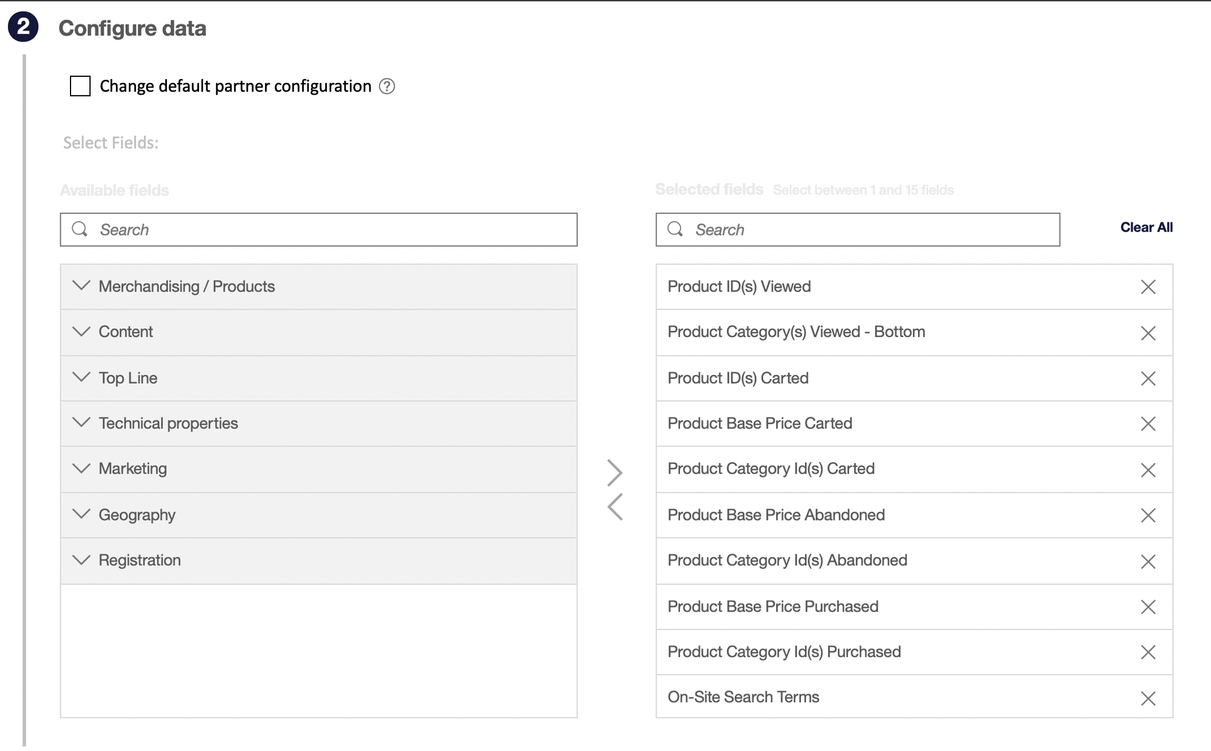Remove Product Base Price Carted field
Screen dimensions: 1211x751
tap(1148, 424)
